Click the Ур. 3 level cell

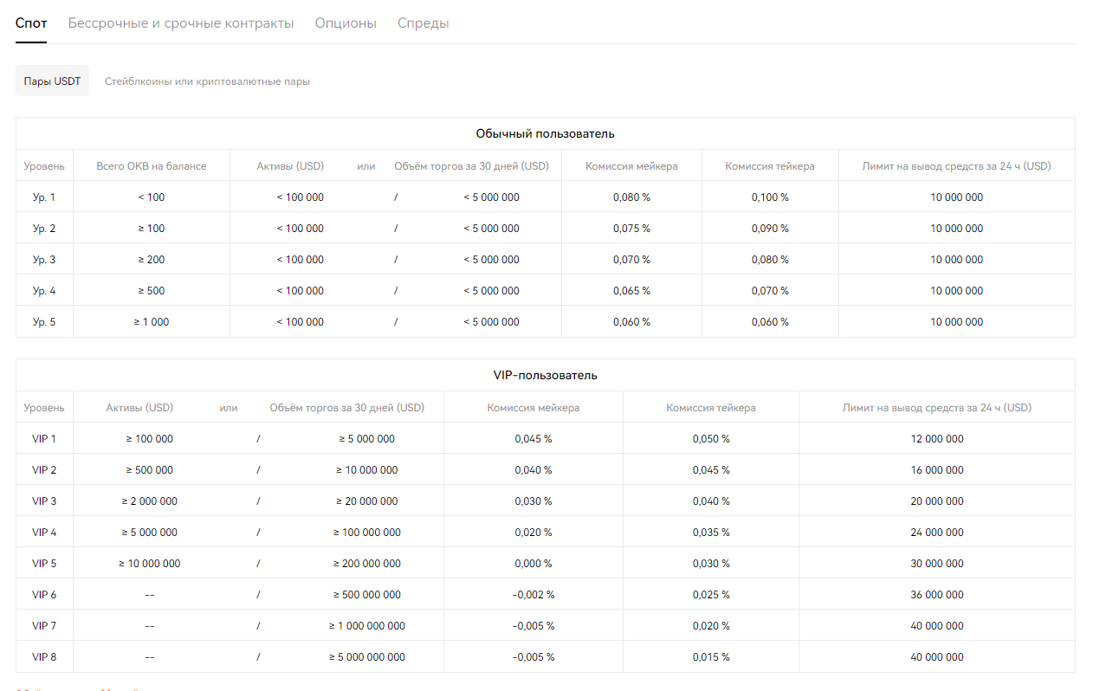click(x=44, y=260)
